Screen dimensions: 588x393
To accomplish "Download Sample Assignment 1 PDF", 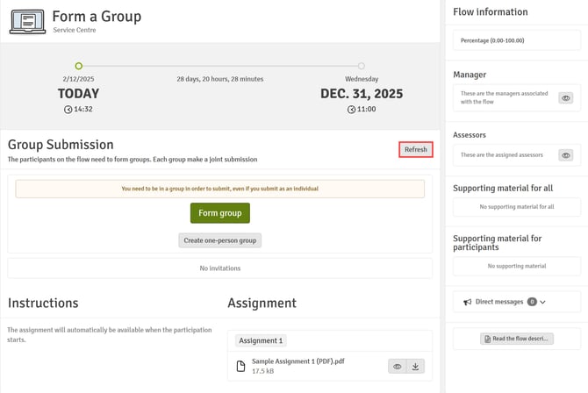I will click(x=416, y=367).
